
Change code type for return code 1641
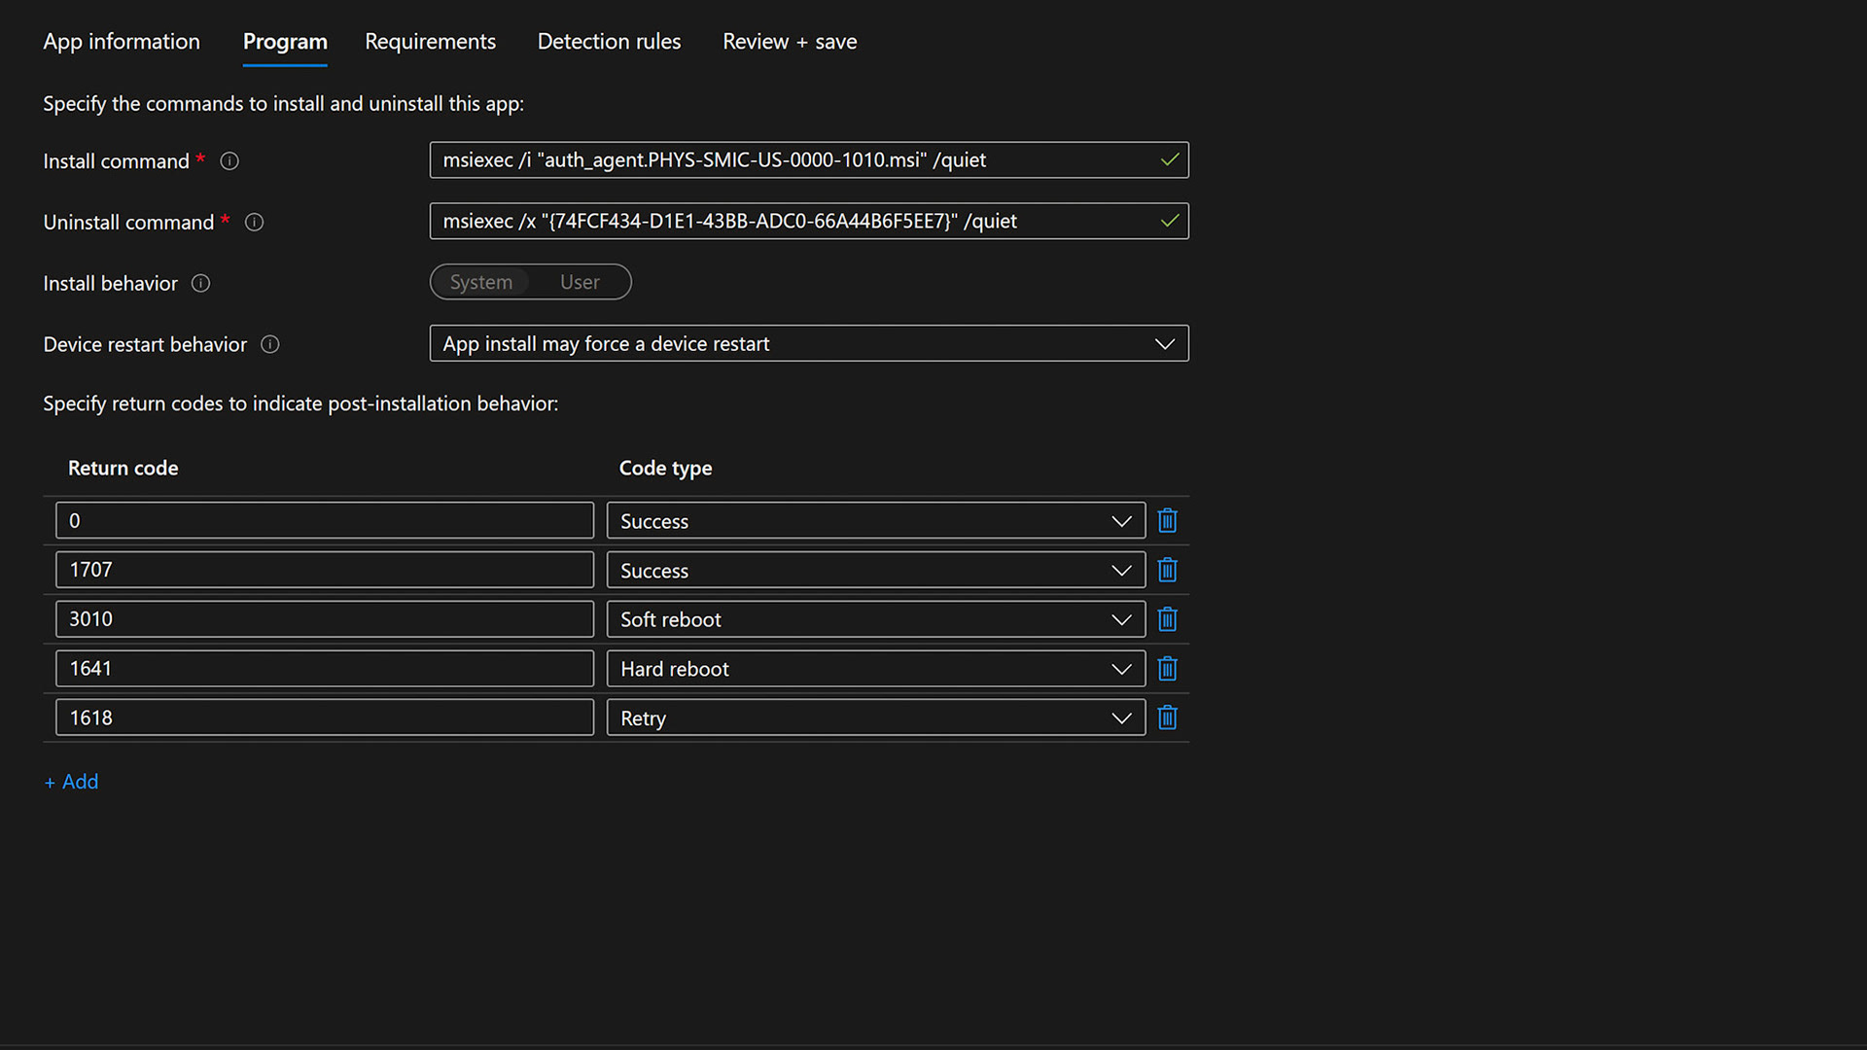(875, 669)
